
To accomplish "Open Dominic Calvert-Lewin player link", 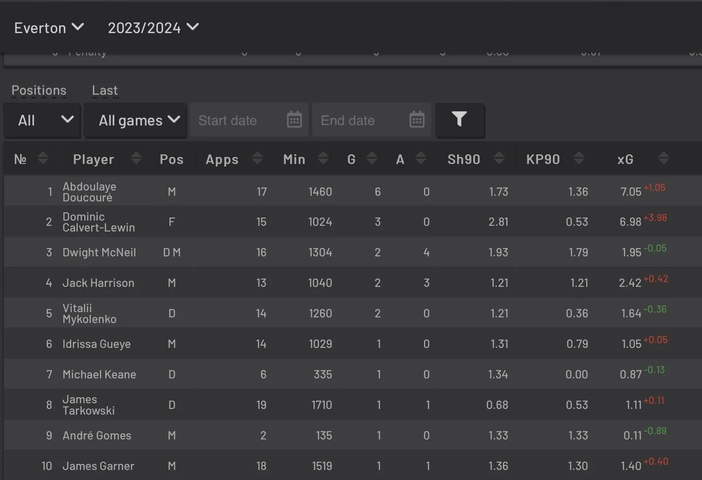I will (x=99, y=222).
